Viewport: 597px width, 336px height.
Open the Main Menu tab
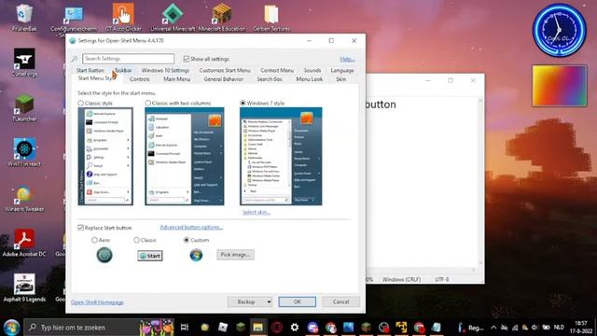coord(176,79)
